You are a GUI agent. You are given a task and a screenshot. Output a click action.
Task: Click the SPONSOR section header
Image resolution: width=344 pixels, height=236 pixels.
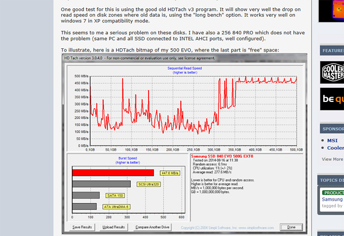332,129
